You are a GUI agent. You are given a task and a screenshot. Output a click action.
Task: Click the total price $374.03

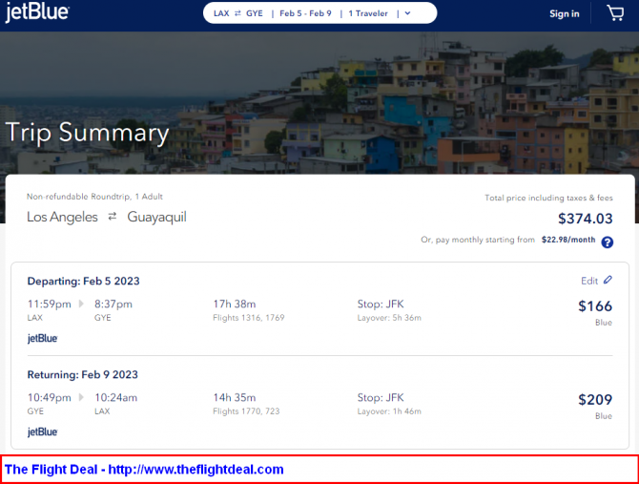586,219
